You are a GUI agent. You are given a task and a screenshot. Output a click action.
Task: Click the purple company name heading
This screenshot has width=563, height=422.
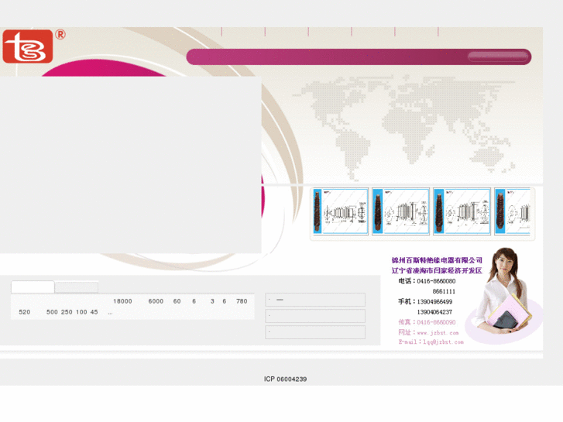[x=437, y=260]
